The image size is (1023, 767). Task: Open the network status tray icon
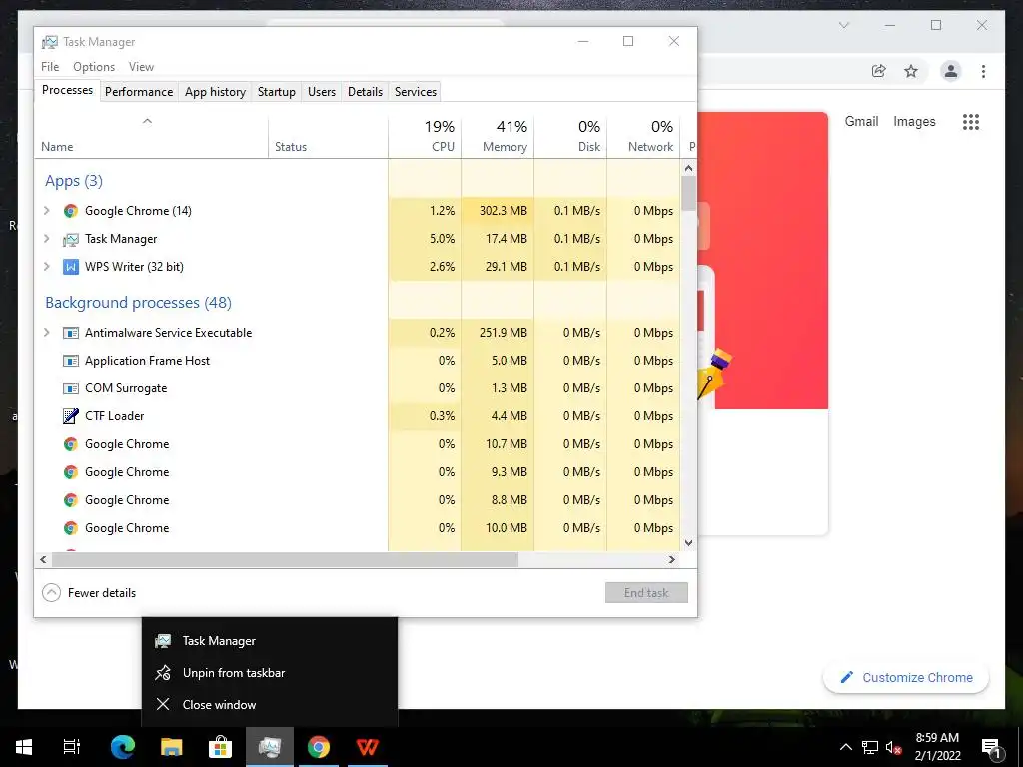point(870,747)
